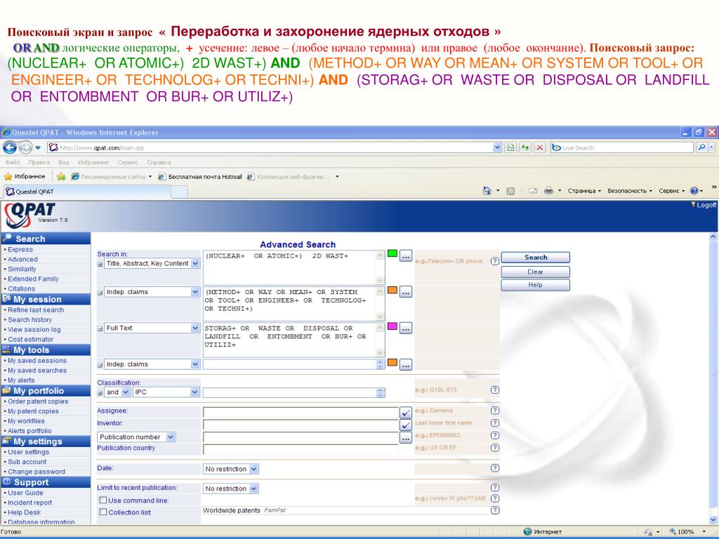Open term browser for first search field
Image resolution: width=719 pixels, height=539 pixels.
tap(405, 256)
